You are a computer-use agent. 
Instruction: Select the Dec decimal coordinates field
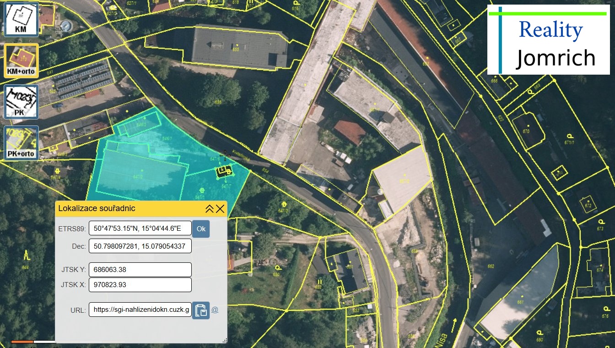(140, 246)
